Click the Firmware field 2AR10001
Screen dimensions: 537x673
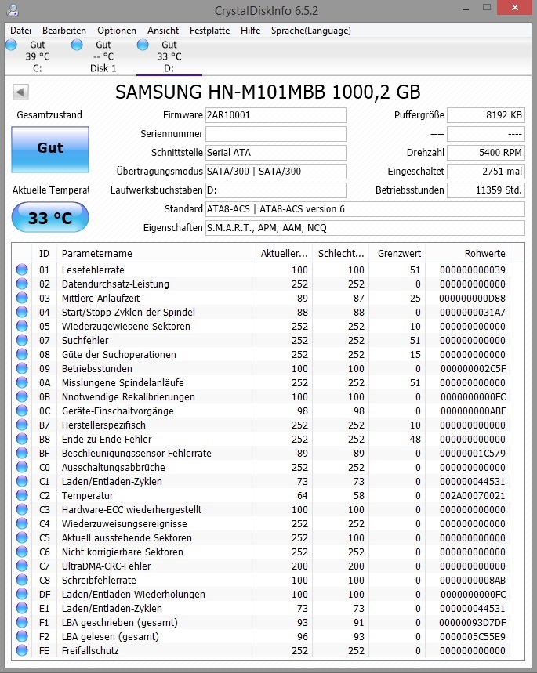click(276, 115)
